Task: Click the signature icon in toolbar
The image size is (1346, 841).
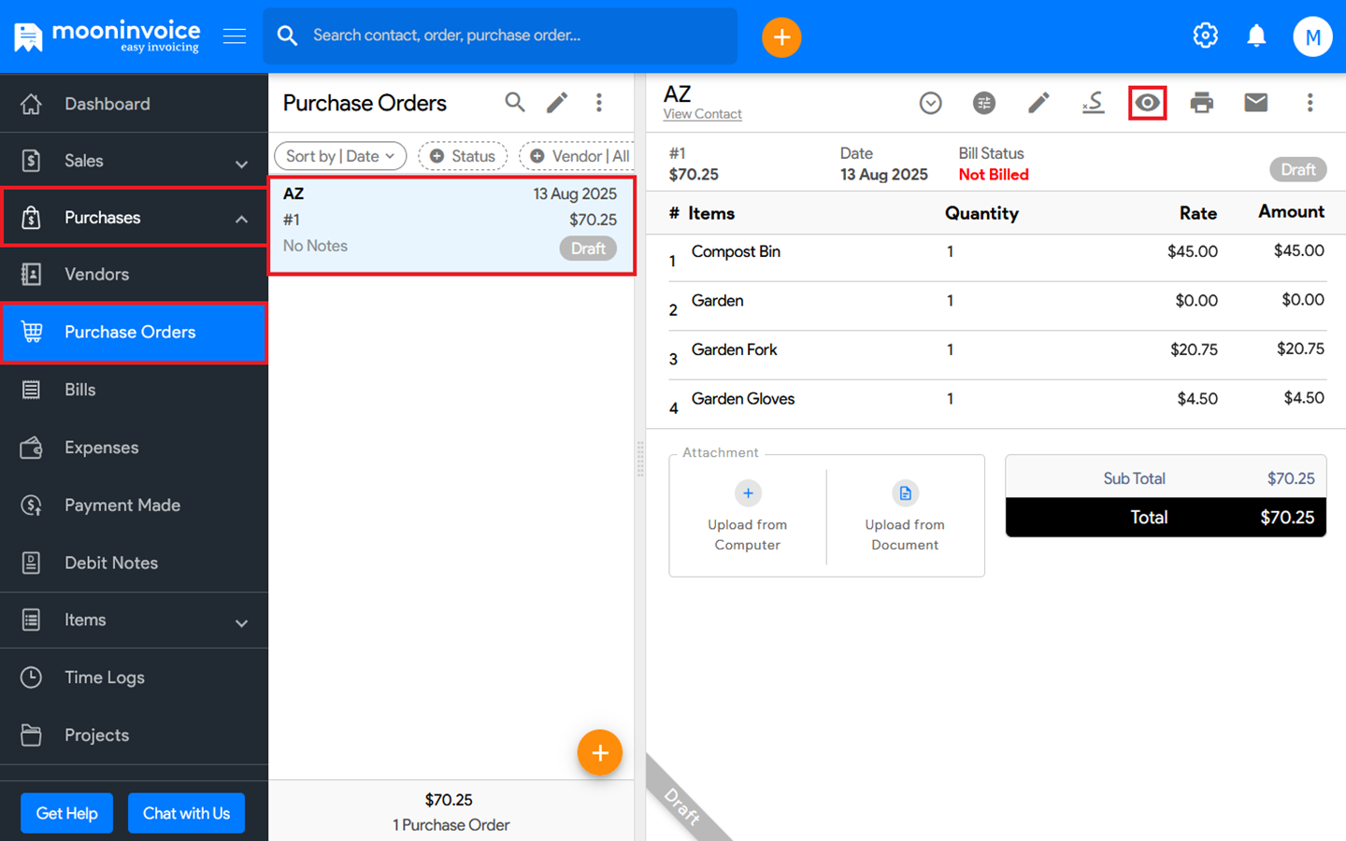Action: pos(1093,103)
